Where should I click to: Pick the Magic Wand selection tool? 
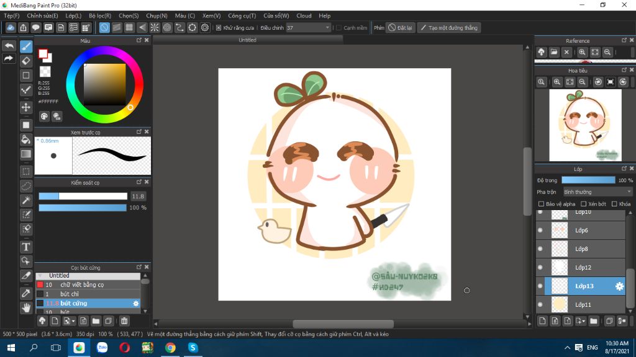26,200
